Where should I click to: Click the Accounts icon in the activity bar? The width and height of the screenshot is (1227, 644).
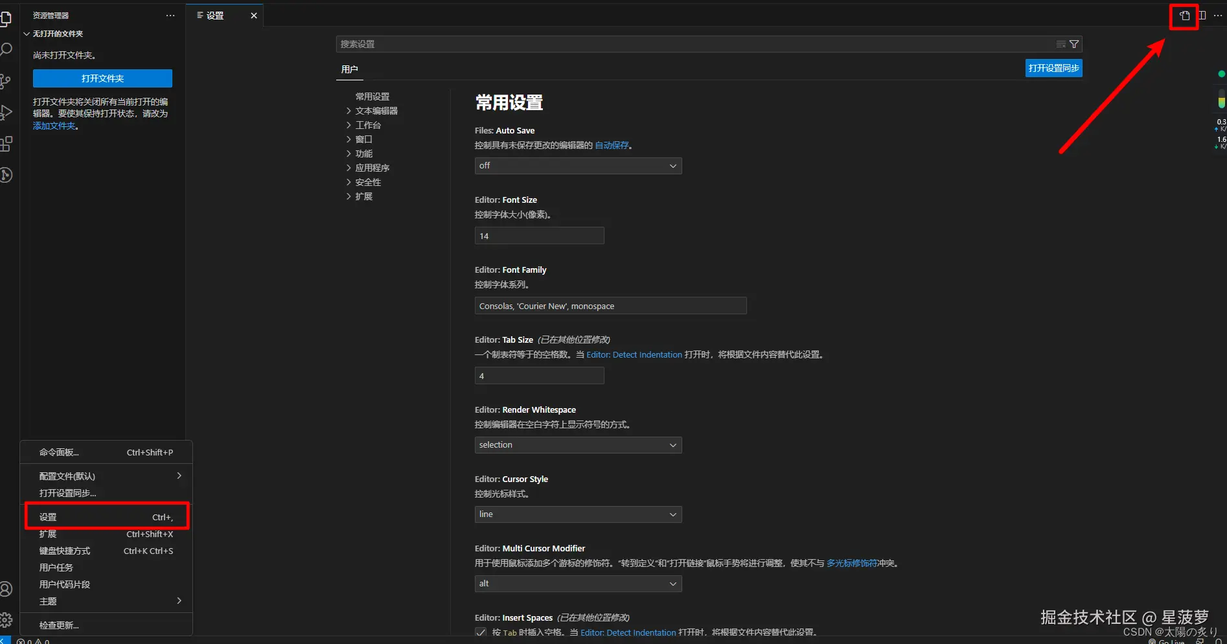[x=5, y=589]
